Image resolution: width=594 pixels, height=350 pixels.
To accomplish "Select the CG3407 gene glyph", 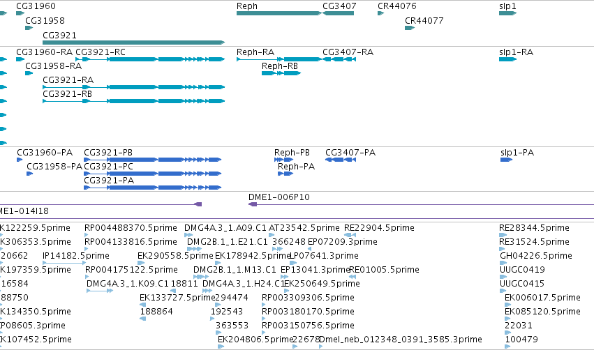I will point(339,13).
